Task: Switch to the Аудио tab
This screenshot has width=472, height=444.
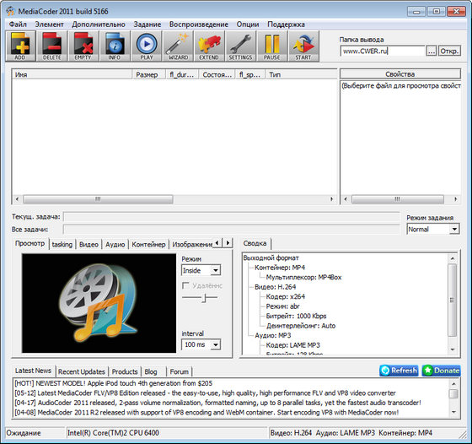Action: (115, 245)
